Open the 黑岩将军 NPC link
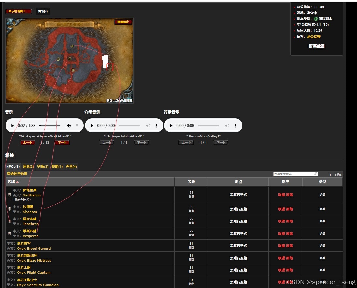This screenshot has height=288, width=357. [x=24, y=243]
